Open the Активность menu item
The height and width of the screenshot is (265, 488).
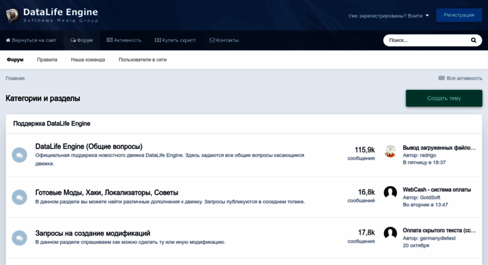(x=124, y=40)
